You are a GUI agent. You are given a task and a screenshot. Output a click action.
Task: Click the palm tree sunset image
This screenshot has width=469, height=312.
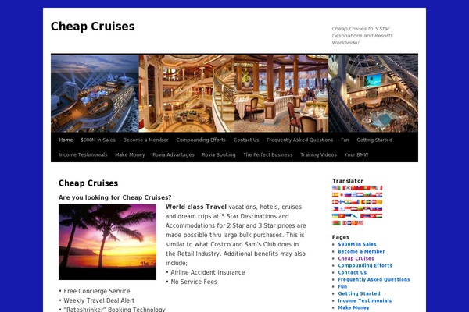coord(107,242)
